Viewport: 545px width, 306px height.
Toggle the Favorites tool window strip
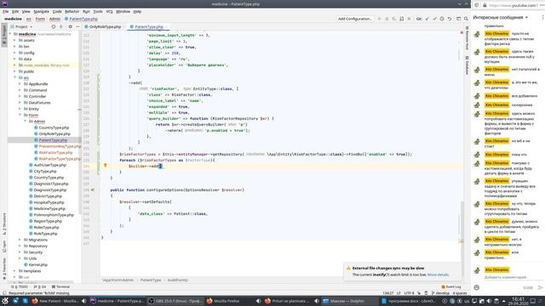tap(3, 269)
